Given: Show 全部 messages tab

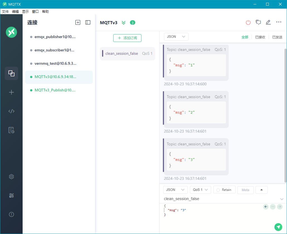Looking at the screenshot, I should (245, 37).
